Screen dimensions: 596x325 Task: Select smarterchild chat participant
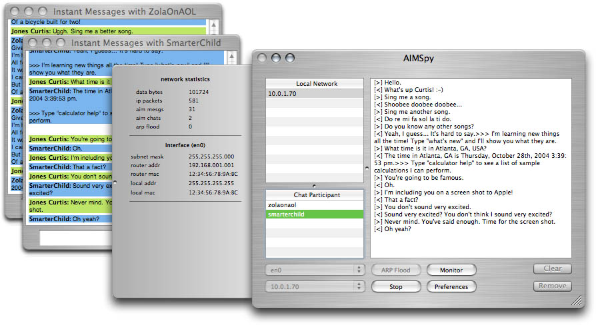[315, 214]
